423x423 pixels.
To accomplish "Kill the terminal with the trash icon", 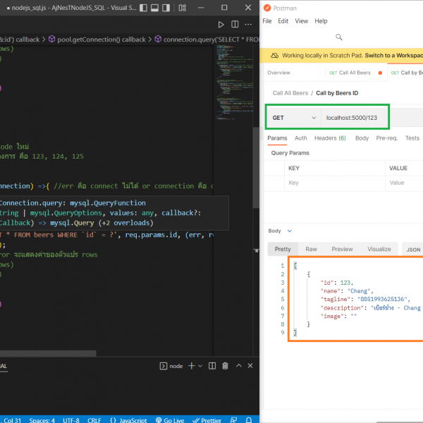I will tap(225, 366).
